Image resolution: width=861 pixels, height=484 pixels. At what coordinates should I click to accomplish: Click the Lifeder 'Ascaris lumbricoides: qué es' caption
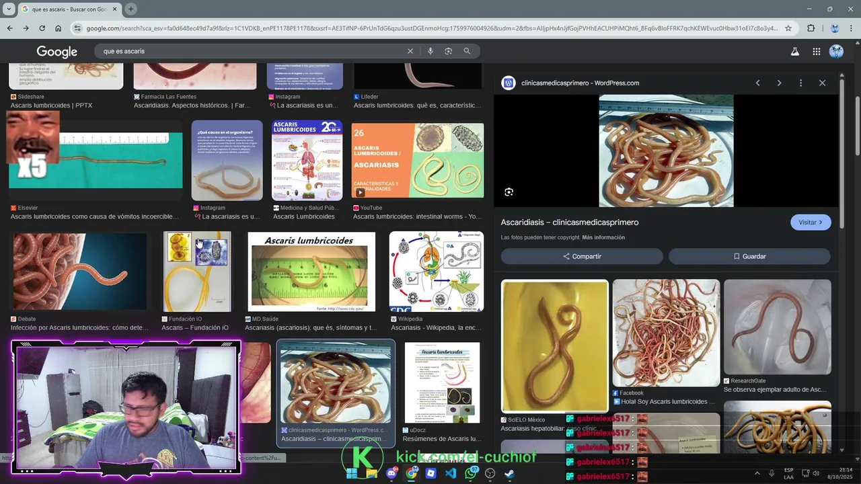(x=417, y=106)
